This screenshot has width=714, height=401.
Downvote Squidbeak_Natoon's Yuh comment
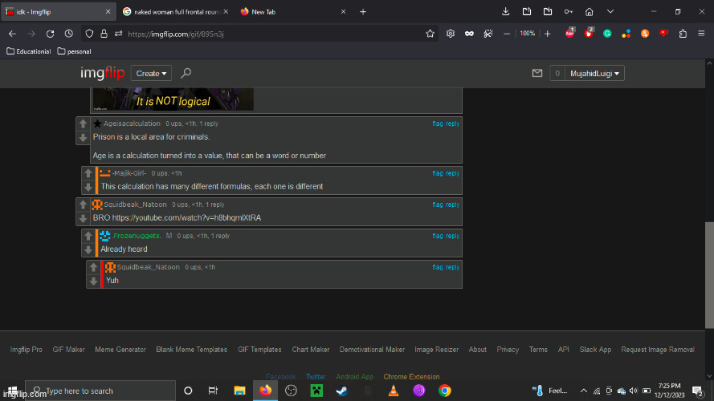coord(94,281)
